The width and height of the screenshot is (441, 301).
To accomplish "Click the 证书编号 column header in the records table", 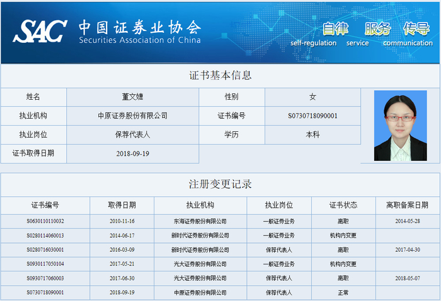I will tap(45, 205).
